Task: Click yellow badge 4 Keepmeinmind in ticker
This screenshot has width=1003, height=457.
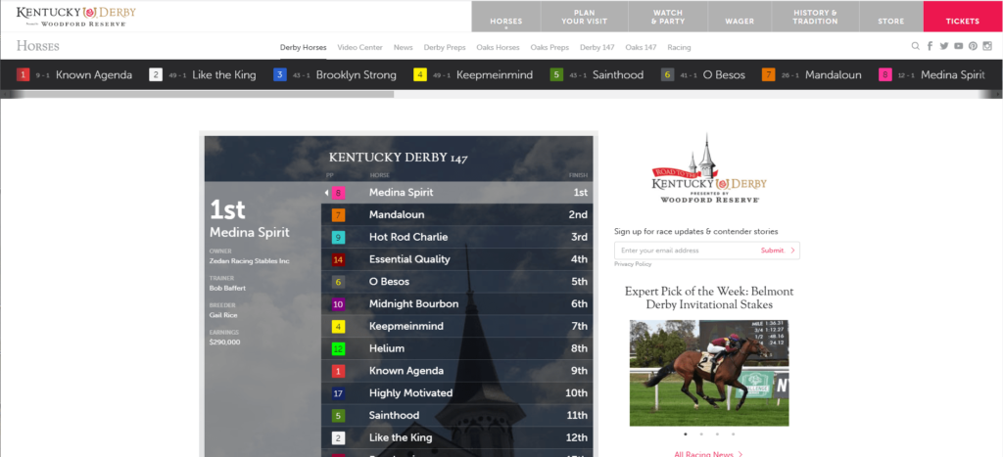Action: click(419, 74)
